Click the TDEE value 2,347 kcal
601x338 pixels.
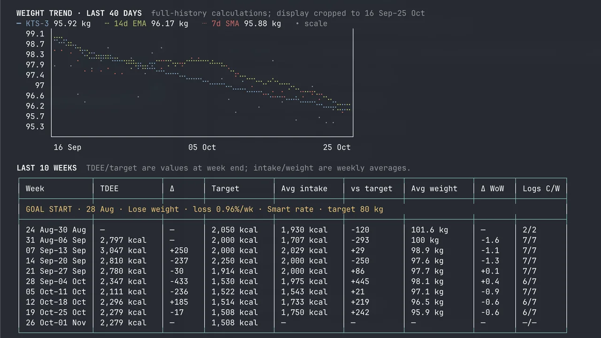[123, 282]
